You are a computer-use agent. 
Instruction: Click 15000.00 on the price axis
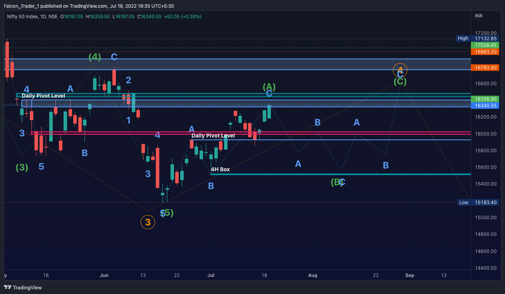[485, 218]
